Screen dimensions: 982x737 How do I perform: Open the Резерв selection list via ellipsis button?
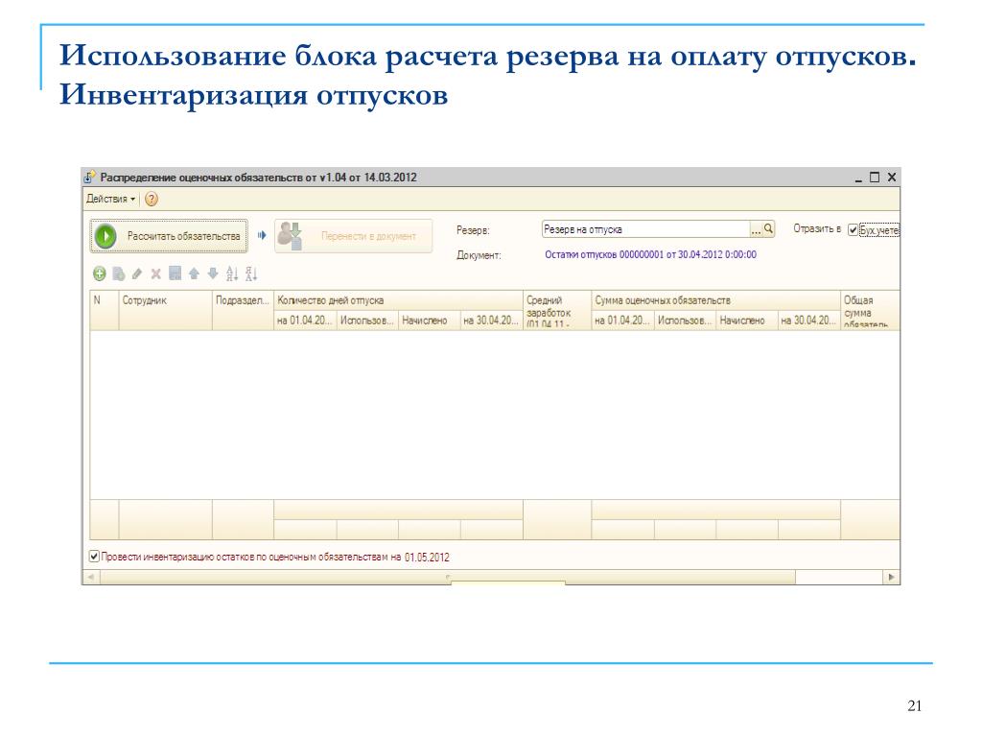756,230
